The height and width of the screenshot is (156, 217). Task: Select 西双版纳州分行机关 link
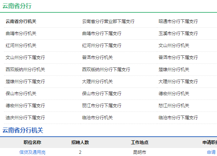25,70
